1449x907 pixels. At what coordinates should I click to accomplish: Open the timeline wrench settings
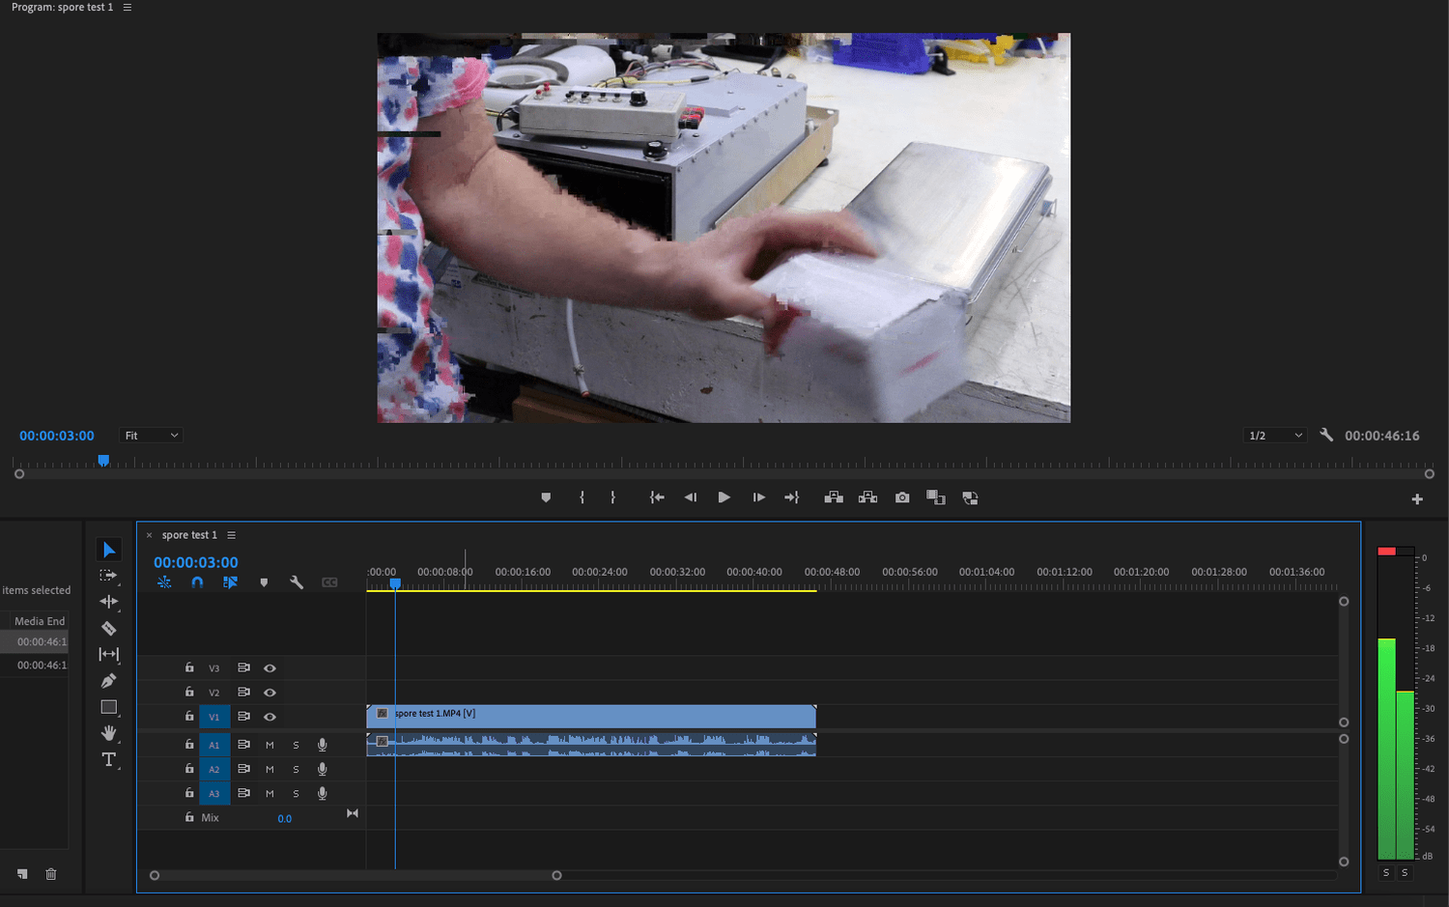(297, 581)
